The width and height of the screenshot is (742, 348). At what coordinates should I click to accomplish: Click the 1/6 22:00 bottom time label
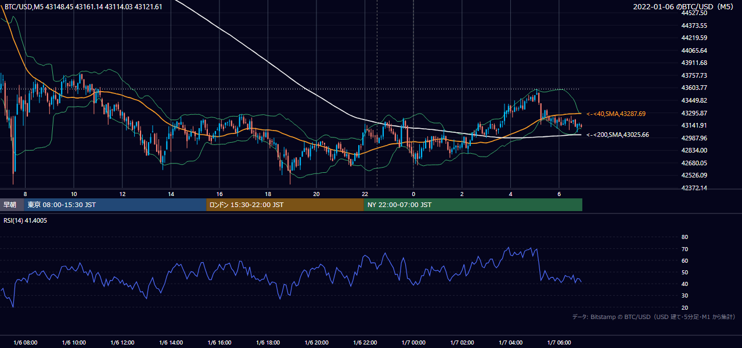(x=365, y=342)
